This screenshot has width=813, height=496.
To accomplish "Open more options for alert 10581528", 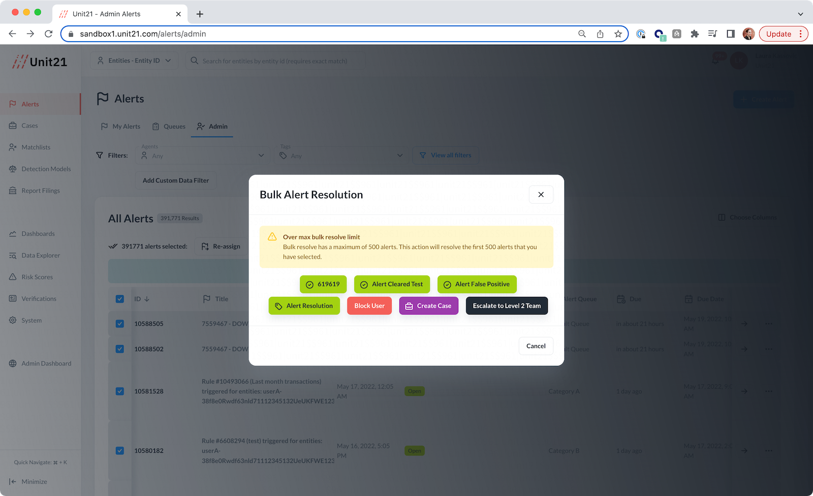I will point(769,391).
